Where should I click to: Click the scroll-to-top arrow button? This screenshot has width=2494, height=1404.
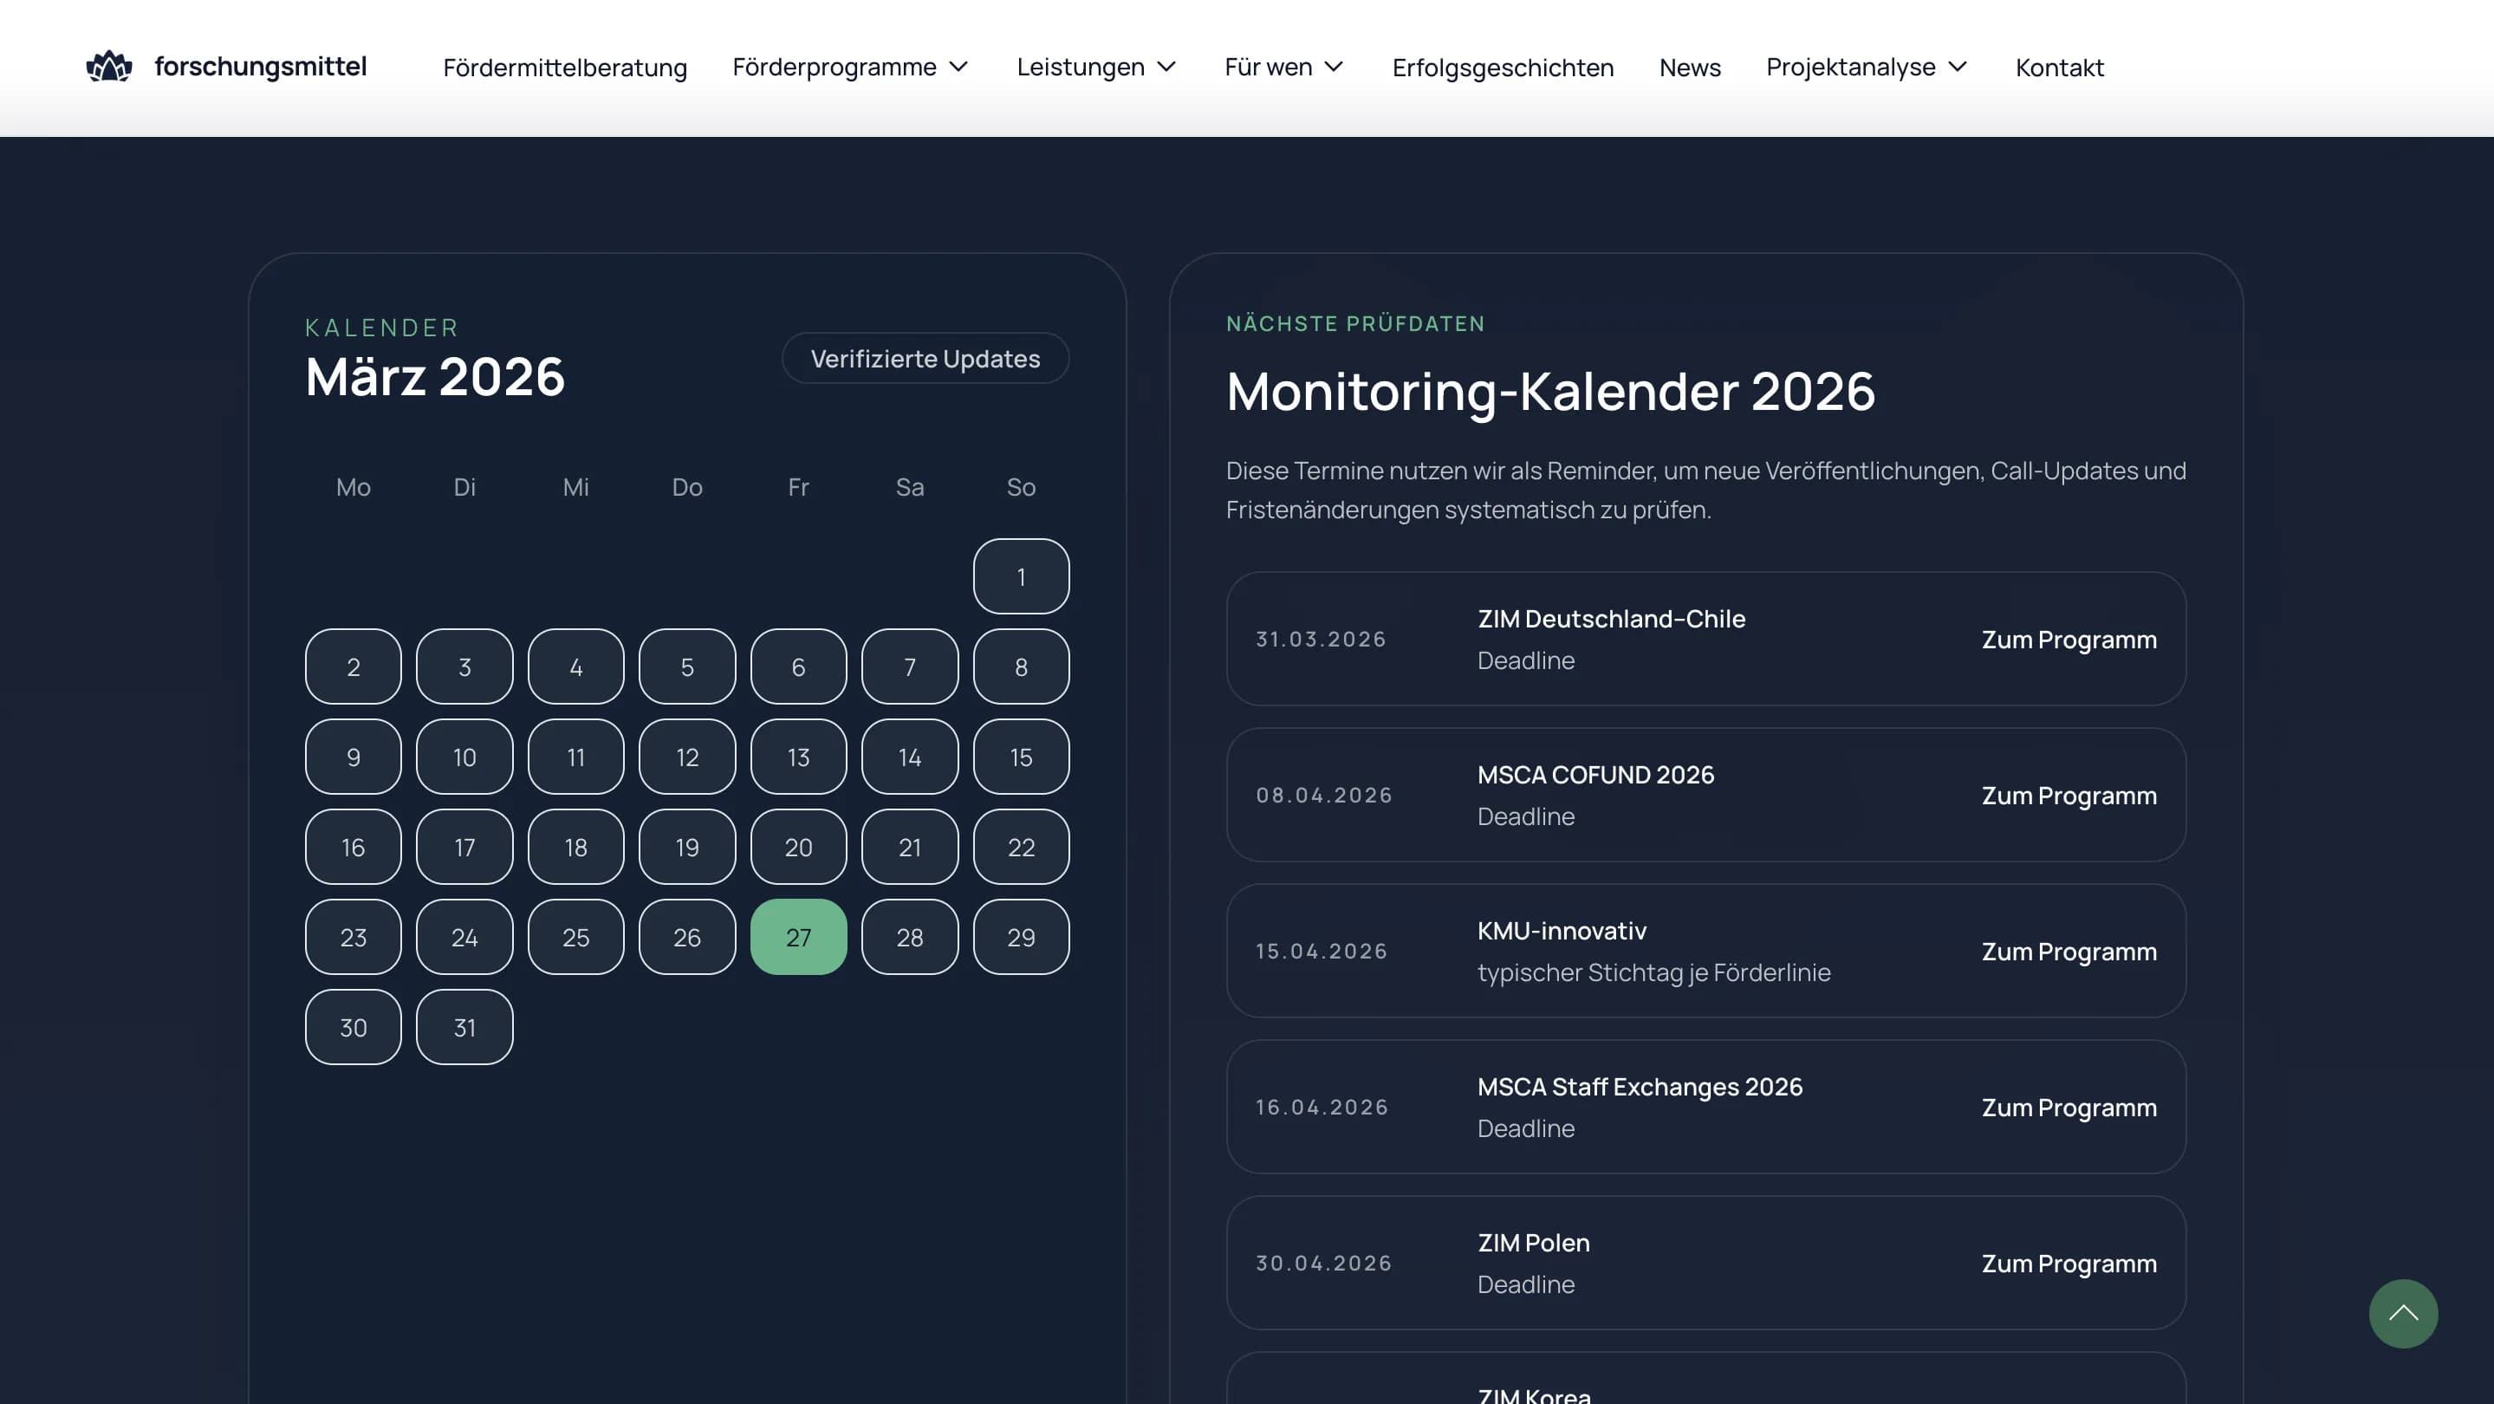[x=2402, y=1313]
